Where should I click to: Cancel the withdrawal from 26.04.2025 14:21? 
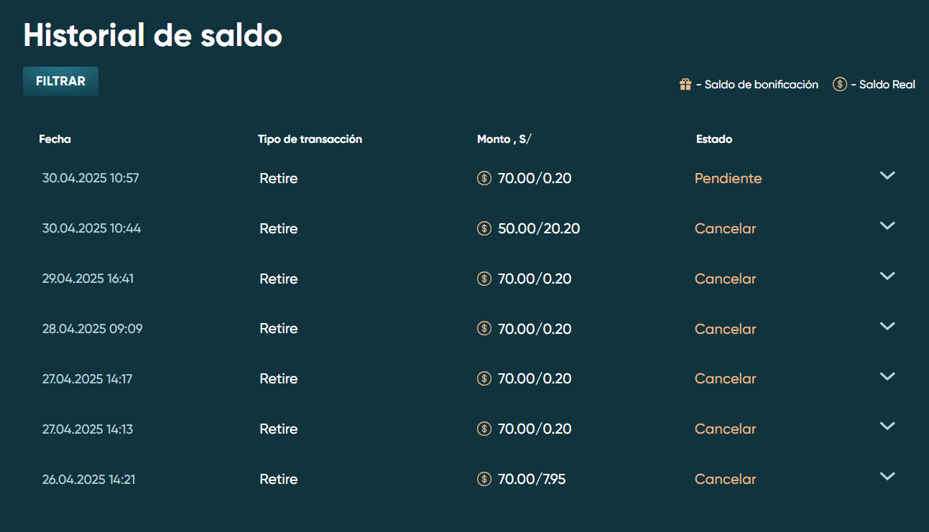click(x=725, y=479)
